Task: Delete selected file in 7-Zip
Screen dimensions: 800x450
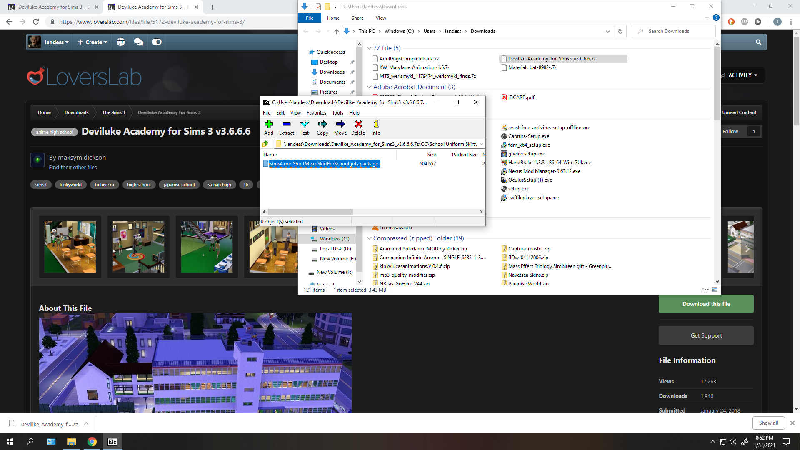Action: (358, 127)
